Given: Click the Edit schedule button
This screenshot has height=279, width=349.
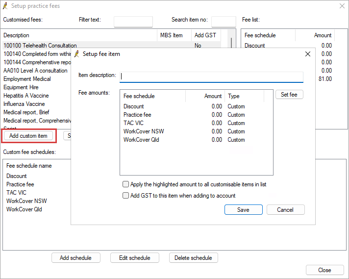Looking at the screenshot, I should (135, 257).
